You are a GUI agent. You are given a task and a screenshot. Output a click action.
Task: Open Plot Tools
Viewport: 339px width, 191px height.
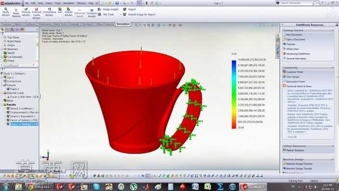[x=106, y=14]
